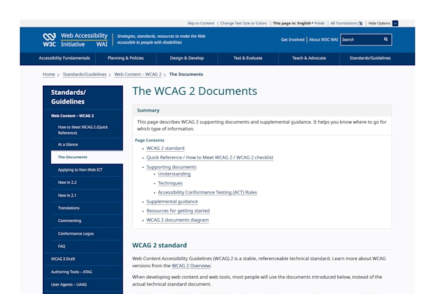Jump to Supporting documents section
435x294 pixels.
click(171, 167)
